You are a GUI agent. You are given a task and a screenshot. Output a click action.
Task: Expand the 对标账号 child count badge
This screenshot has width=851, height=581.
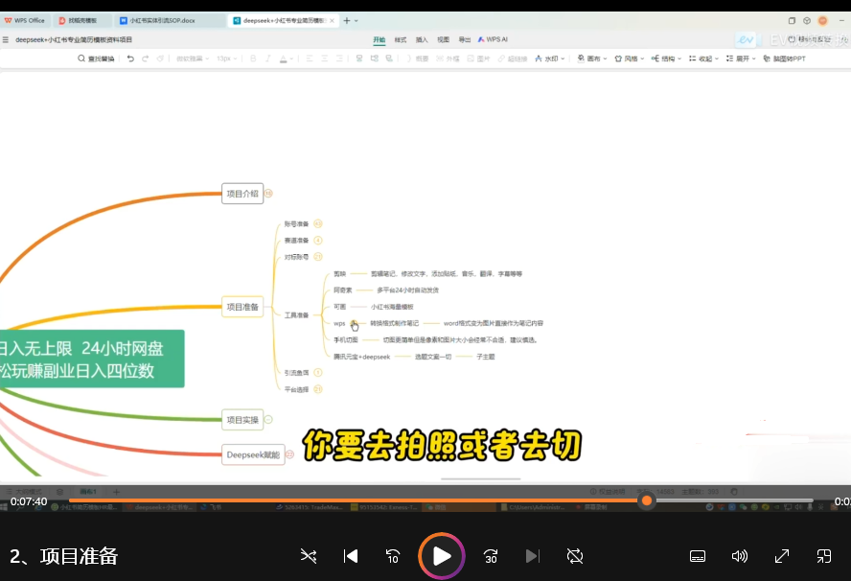pos(318,257)
